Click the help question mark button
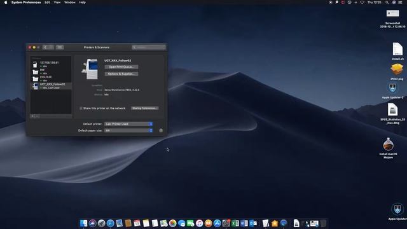The width and height of the screenshot is (407, 229). point(161,130)
